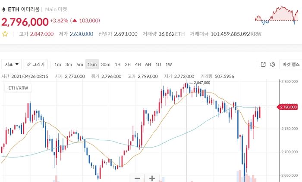Select the 1W weekly interval
Screen dimensions: 302x182
click(x=169, y=65)
